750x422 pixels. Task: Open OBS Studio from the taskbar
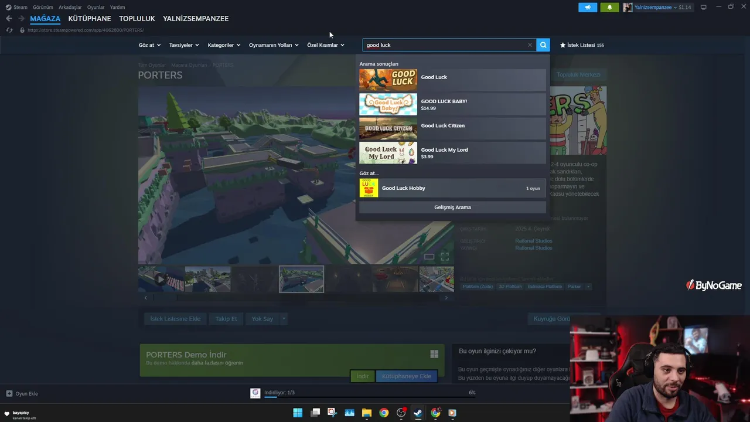pyautogui.click(x=401, y=413)
